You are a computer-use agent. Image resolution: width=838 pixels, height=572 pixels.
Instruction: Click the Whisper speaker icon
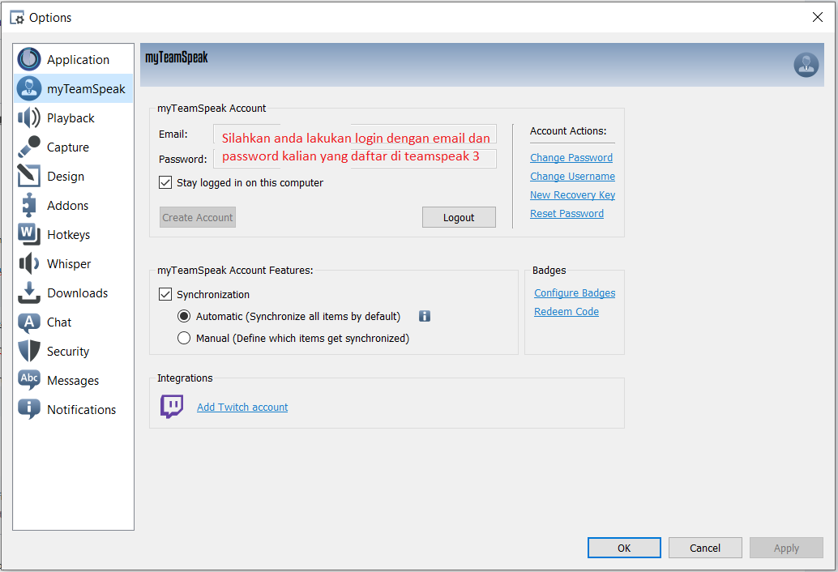tap(29, 263)
